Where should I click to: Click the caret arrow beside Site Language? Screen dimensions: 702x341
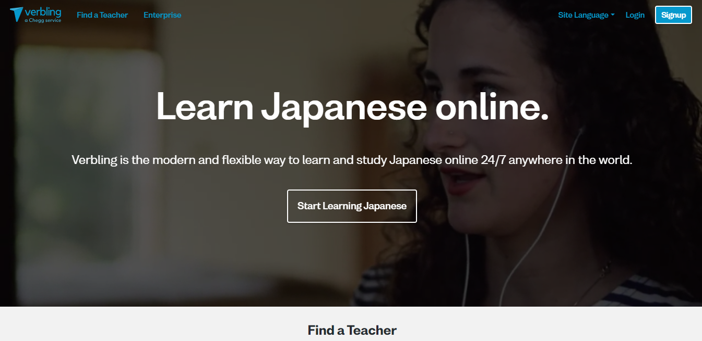[613, 15]
